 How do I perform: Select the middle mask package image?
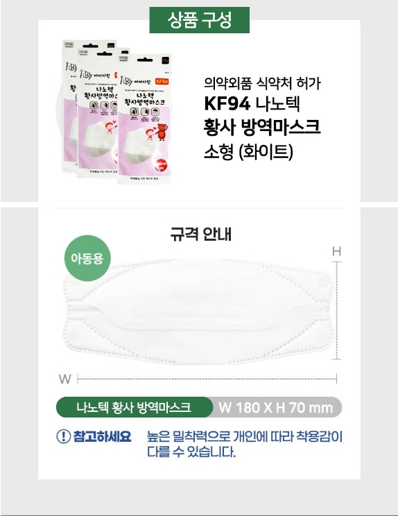tap(97, 112)
